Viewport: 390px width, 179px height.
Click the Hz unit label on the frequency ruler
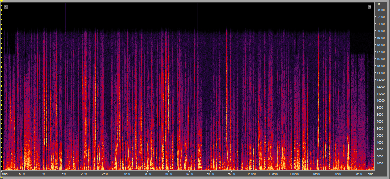pyautogui.click(x=378, y=4)
